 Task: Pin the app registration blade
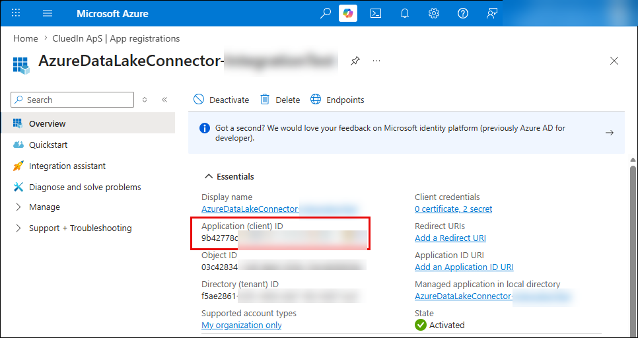(x=355, y=61)
